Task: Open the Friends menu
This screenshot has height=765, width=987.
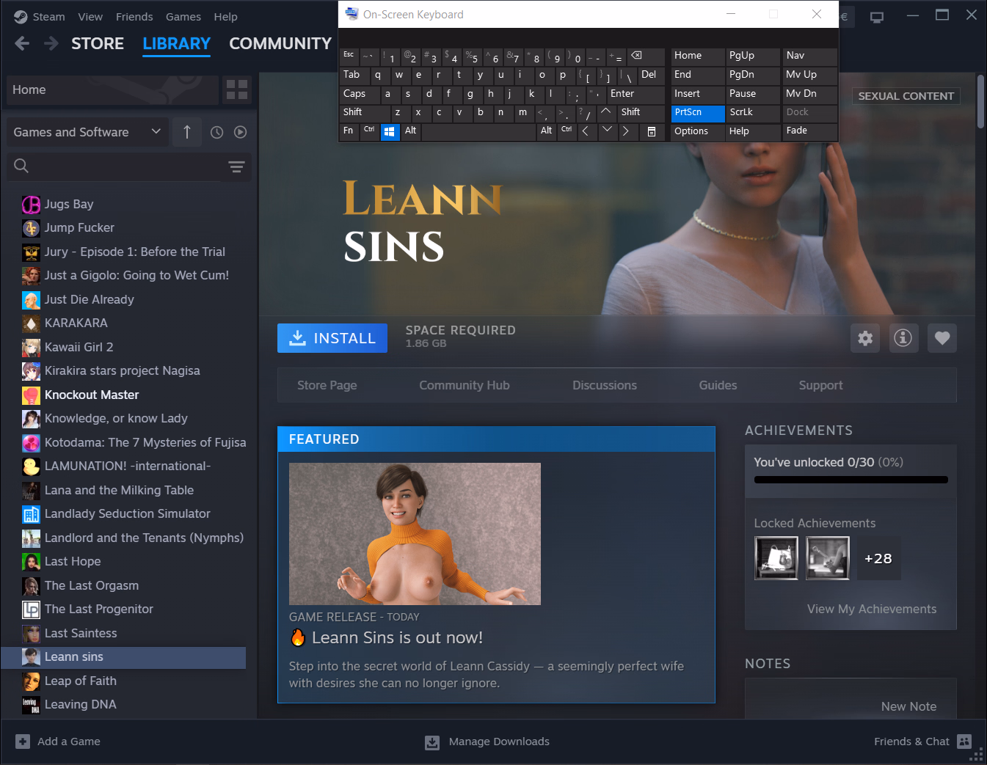Action: [134, 17]
